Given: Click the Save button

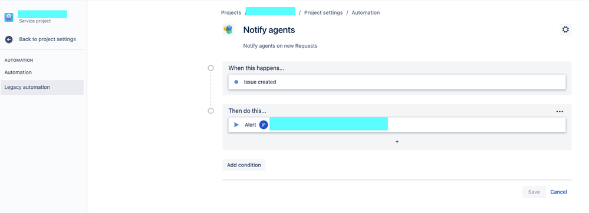Looking at the screenshot, I should 534,192.
